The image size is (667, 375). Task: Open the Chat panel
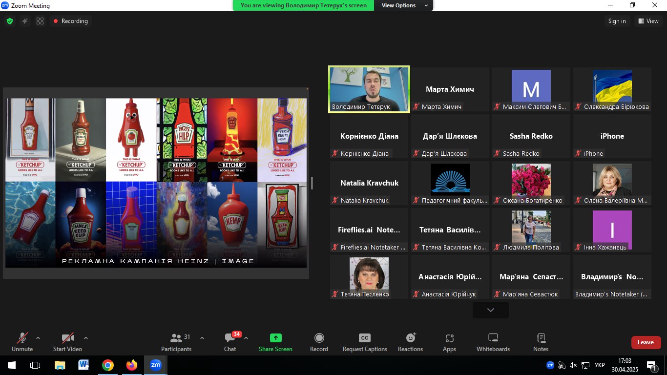tap(230, 342)
